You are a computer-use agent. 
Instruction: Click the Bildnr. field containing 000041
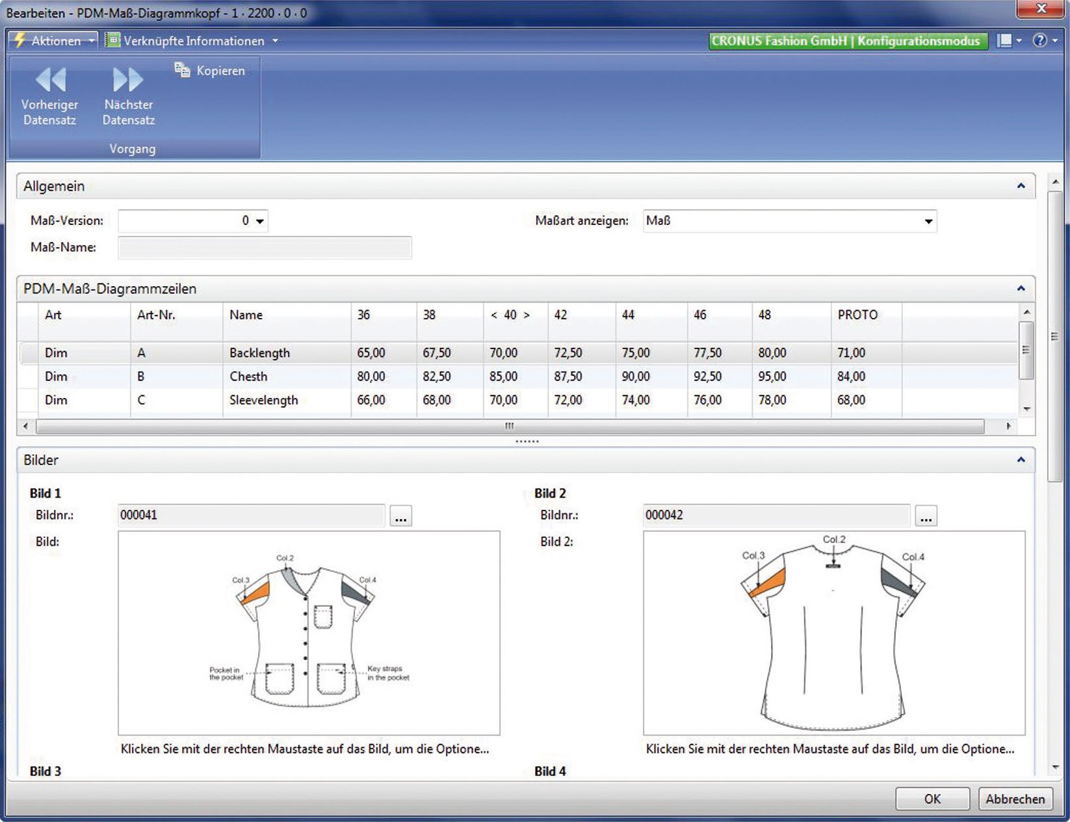pos(252,515)
